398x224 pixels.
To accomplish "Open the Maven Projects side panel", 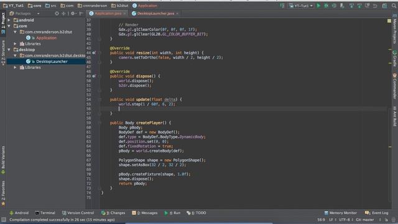I will [x=395, y=29].
